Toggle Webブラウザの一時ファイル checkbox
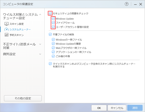This screenshot has height=112, width=145. point(53,48)
